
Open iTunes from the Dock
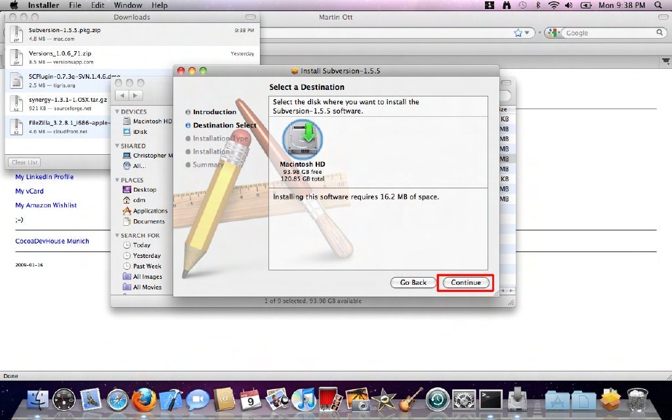(x=304, y=400)
